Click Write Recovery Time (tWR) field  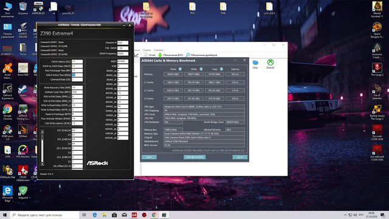pos(77,88)
